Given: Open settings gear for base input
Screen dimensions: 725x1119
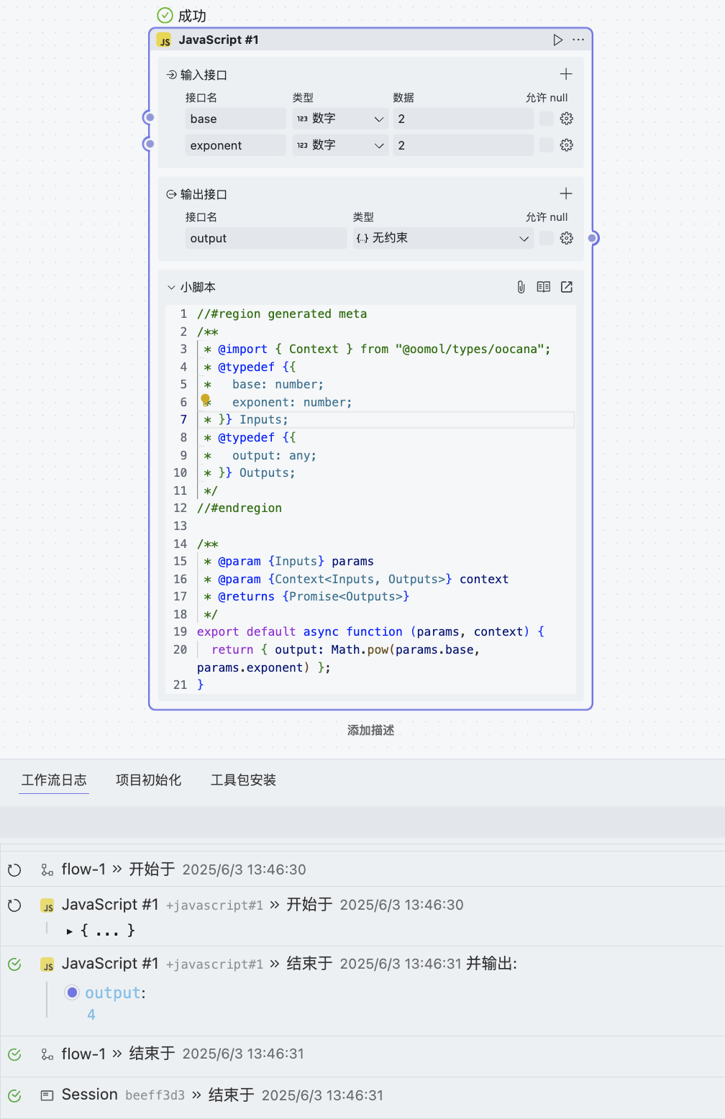Looking at the screenshot, I should [x=567, y=119].
